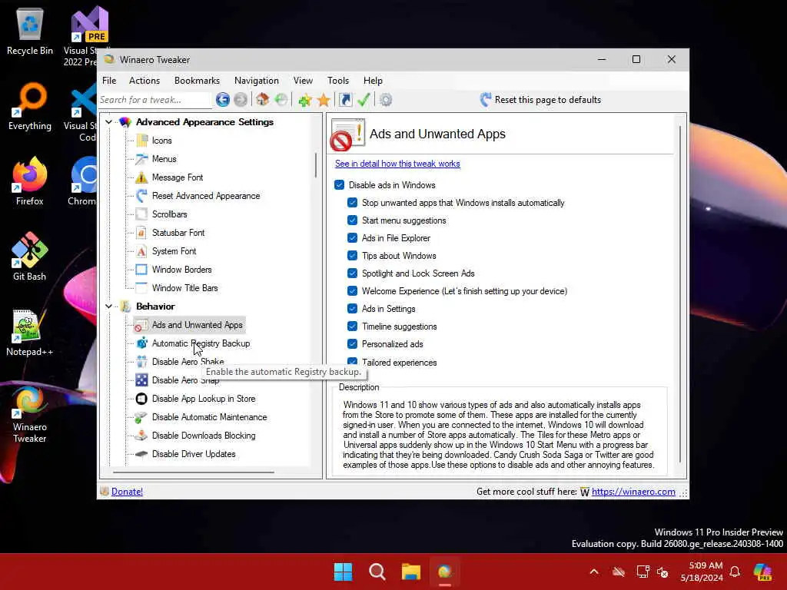The height and width of the screenshot is (590, 787).
Task: Open bookmarks via the yellow star icon
Action: coord(324,100)
